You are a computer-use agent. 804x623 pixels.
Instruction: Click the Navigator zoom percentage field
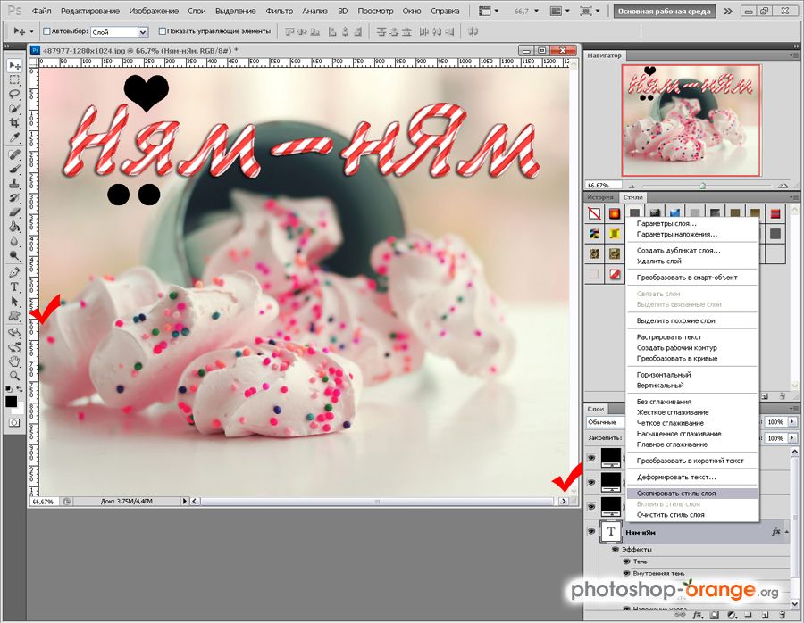click(x=603, y=185)
